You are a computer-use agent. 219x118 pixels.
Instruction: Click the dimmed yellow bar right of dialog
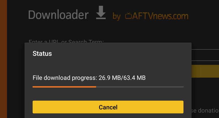pos(205,71)
